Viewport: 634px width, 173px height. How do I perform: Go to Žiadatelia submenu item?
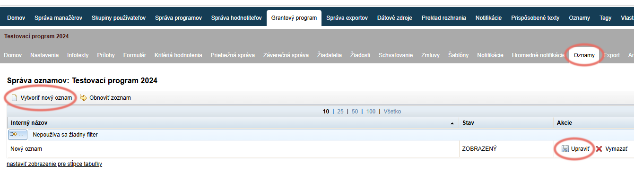tap(330, 55)
